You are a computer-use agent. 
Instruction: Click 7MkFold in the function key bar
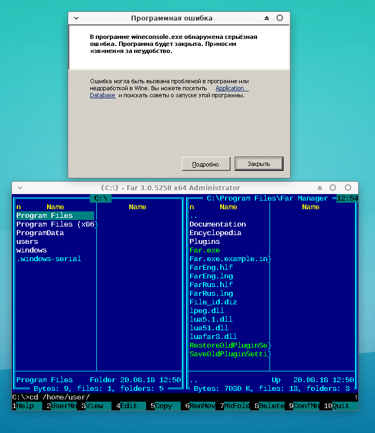click(235, 406)
